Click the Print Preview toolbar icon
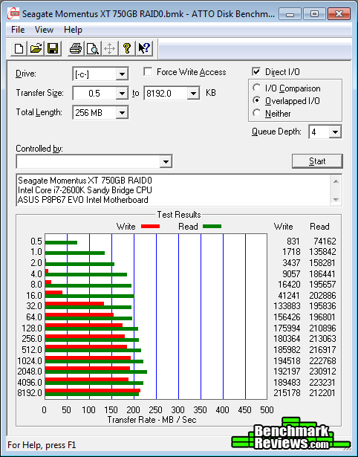Image resolution: width=358 pixels, height=457 pixels. pyautogui.click(x=93, y=48)
